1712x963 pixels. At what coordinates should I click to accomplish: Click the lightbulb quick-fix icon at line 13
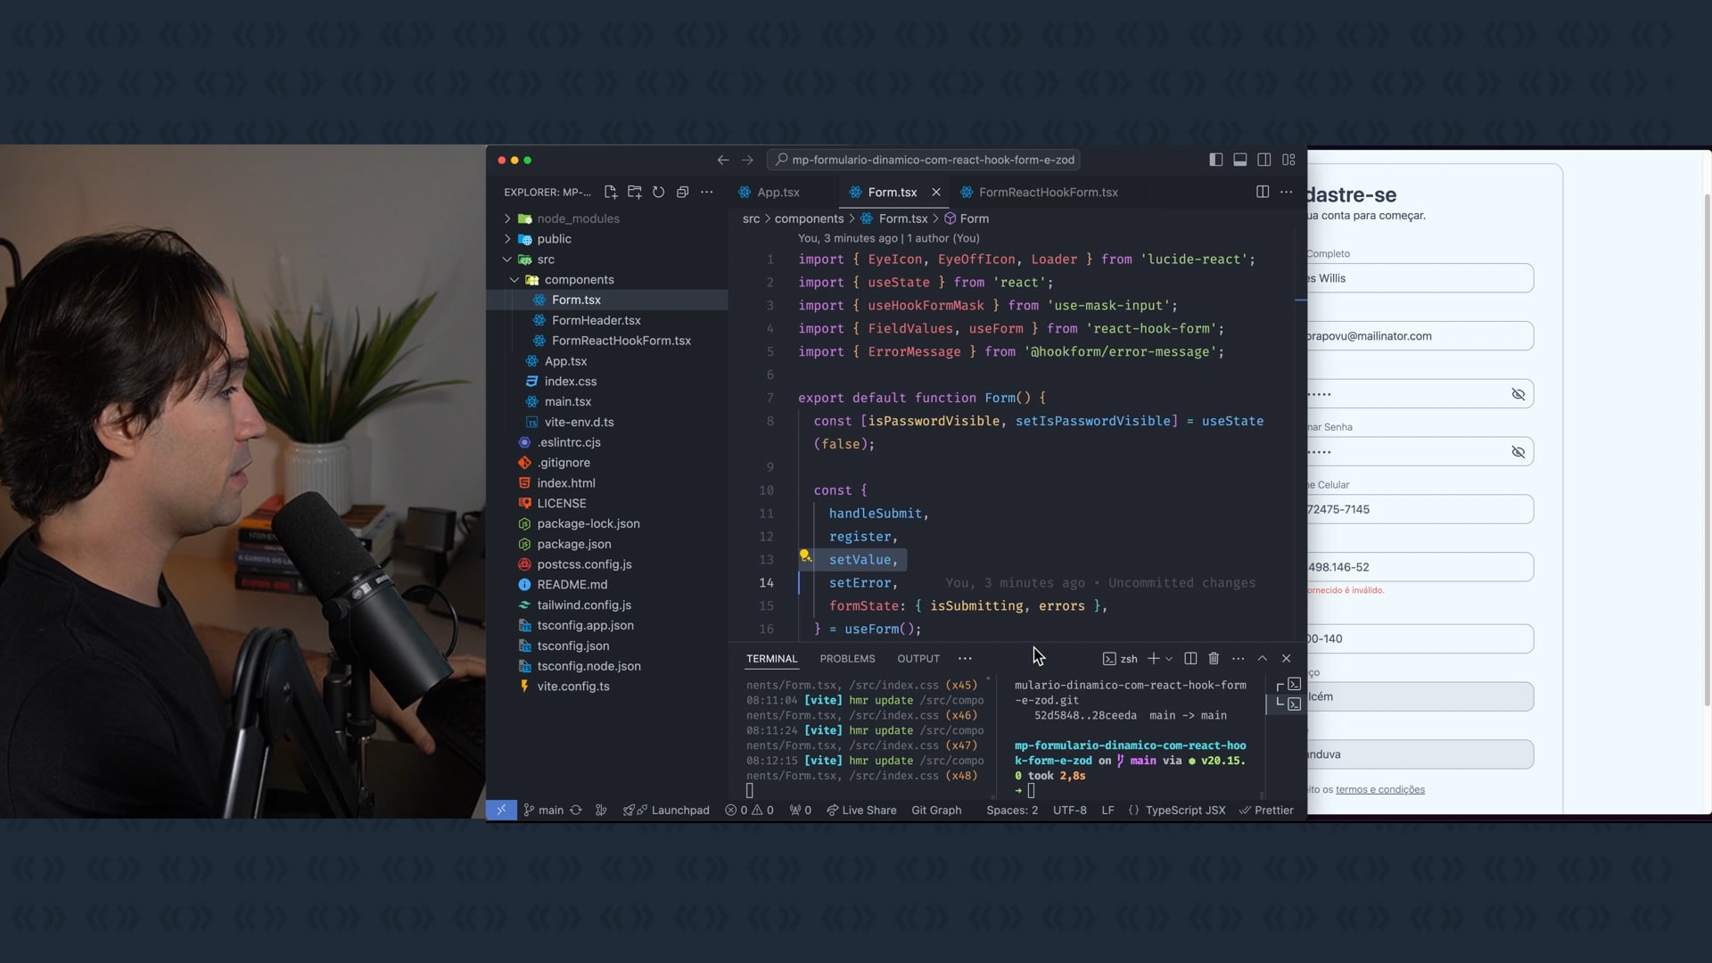coord(805,556)
